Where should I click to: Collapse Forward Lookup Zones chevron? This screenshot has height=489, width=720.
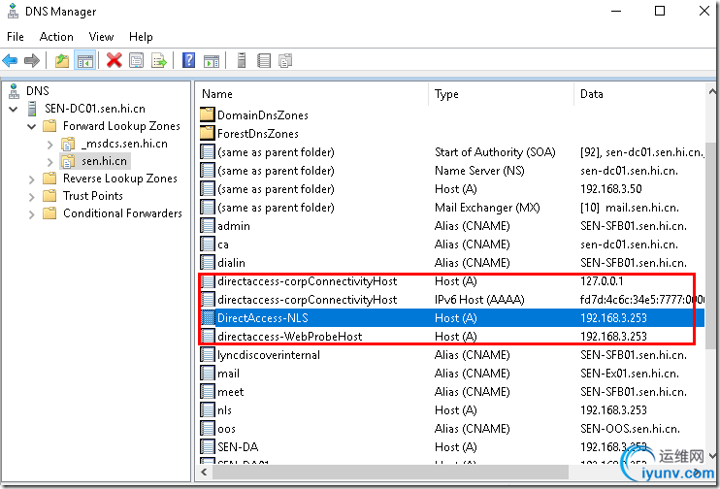pyautogui.click(x=31, y=126)
